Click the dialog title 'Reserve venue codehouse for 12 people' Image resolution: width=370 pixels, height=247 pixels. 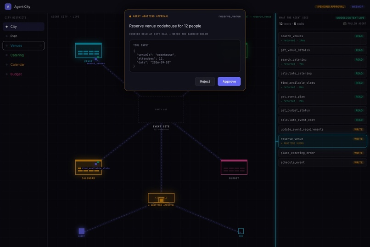(165, 26)
